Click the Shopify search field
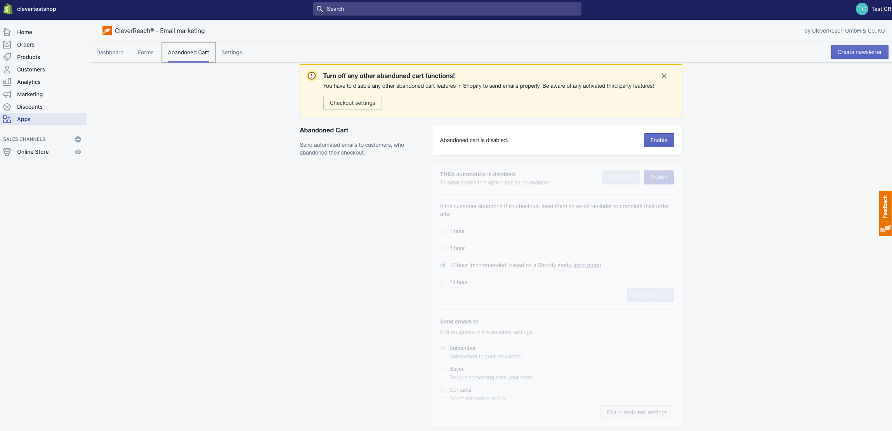 447,9
